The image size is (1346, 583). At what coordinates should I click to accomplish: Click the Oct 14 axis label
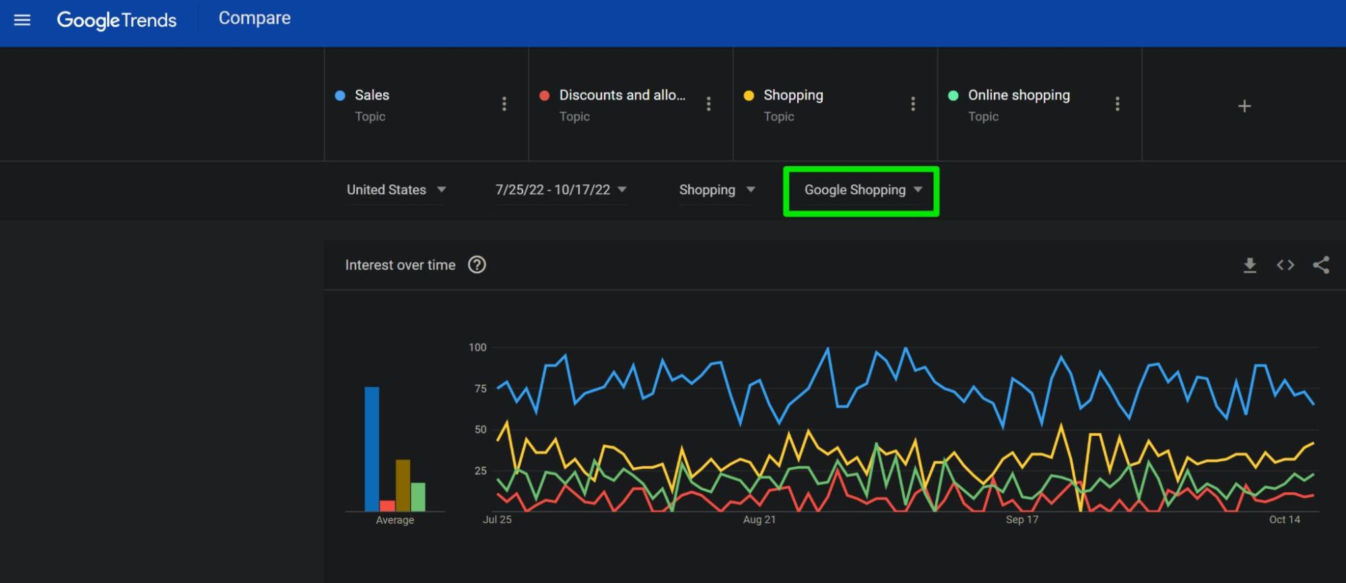click(1285, 520)
